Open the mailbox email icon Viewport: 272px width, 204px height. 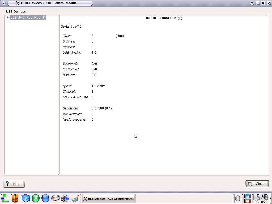[x=55, y=198]
